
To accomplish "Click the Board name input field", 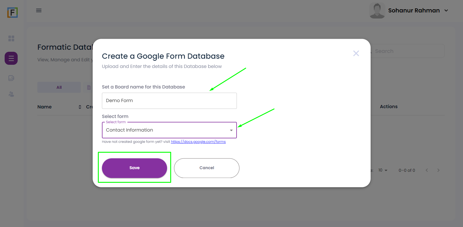I will coord(169,101).
